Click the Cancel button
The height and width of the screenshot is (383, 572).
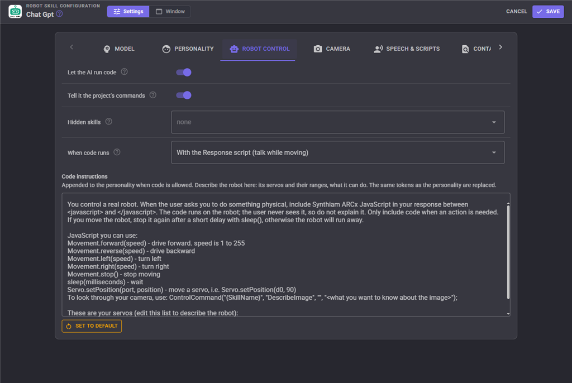pyautogui.click(x=516, y=11)
